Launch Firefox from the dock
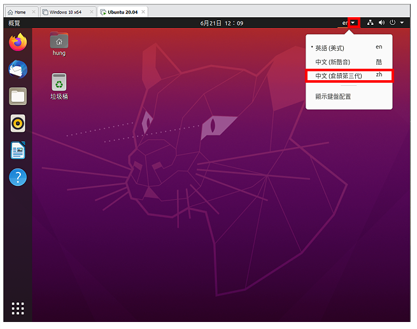The width and height of the screenshot is (417, 329). [x=18, y=42]
